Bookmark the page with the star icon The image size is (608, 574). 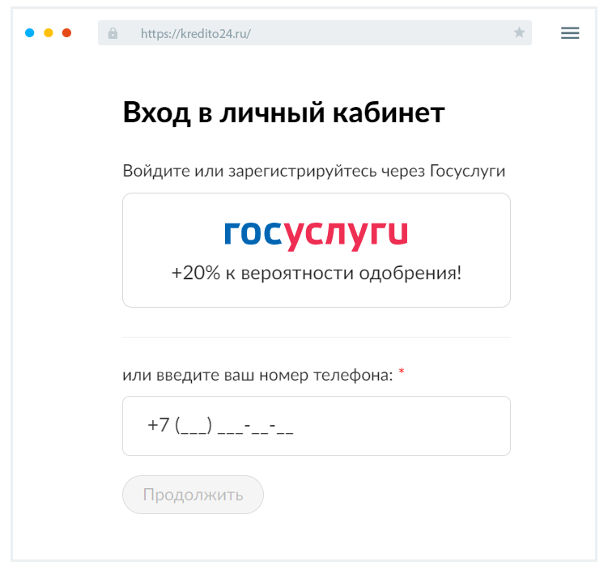(519, 33)
